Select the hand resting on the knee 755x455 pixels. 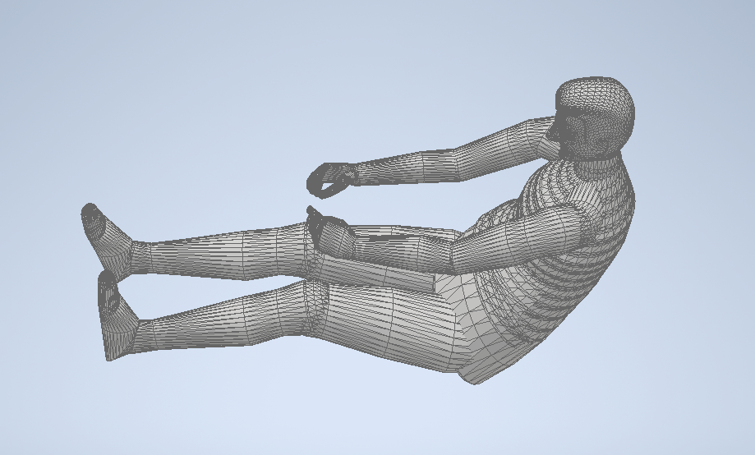(330, 231)
